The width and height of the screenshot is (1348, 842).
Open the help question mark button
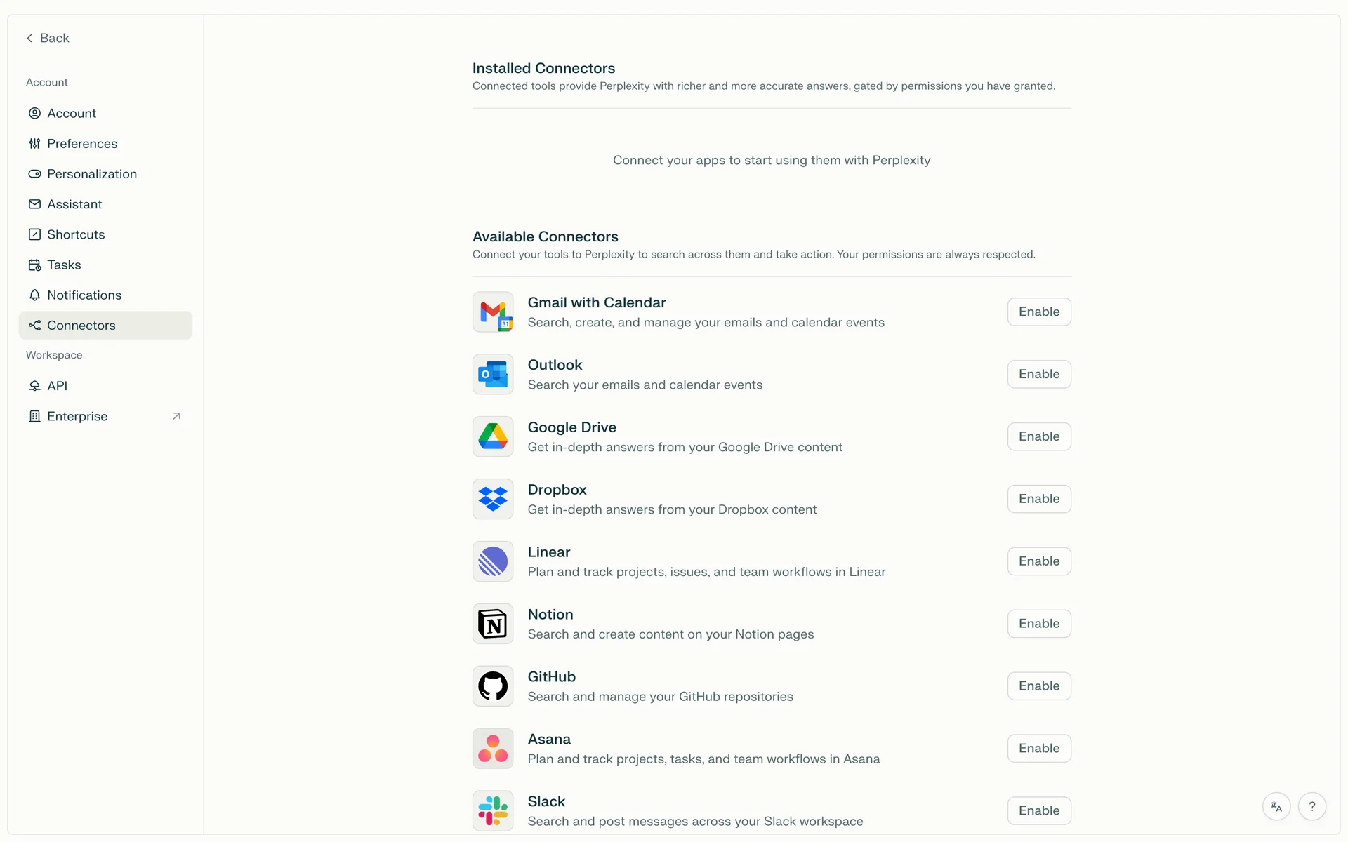1311,807
